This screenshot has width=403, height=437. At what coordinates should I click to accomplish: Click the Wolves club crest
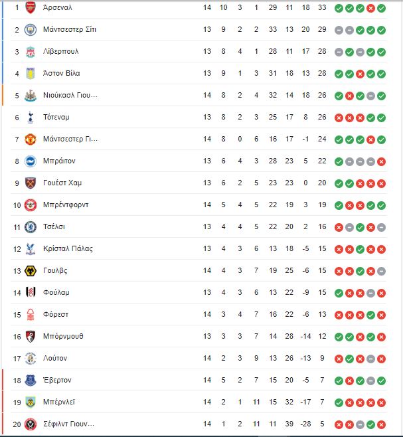tap(31, 271)
